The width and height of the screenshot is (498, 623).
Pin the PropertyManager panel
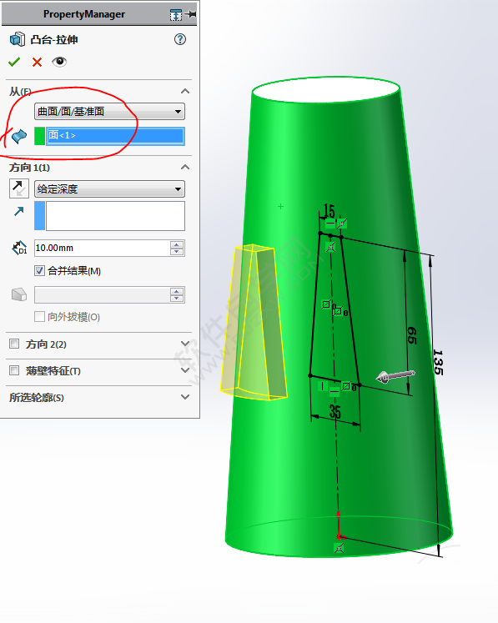click(191, 14)
